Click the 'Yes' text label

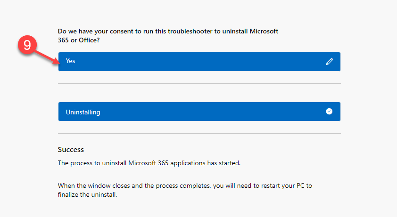pos(70,61)
